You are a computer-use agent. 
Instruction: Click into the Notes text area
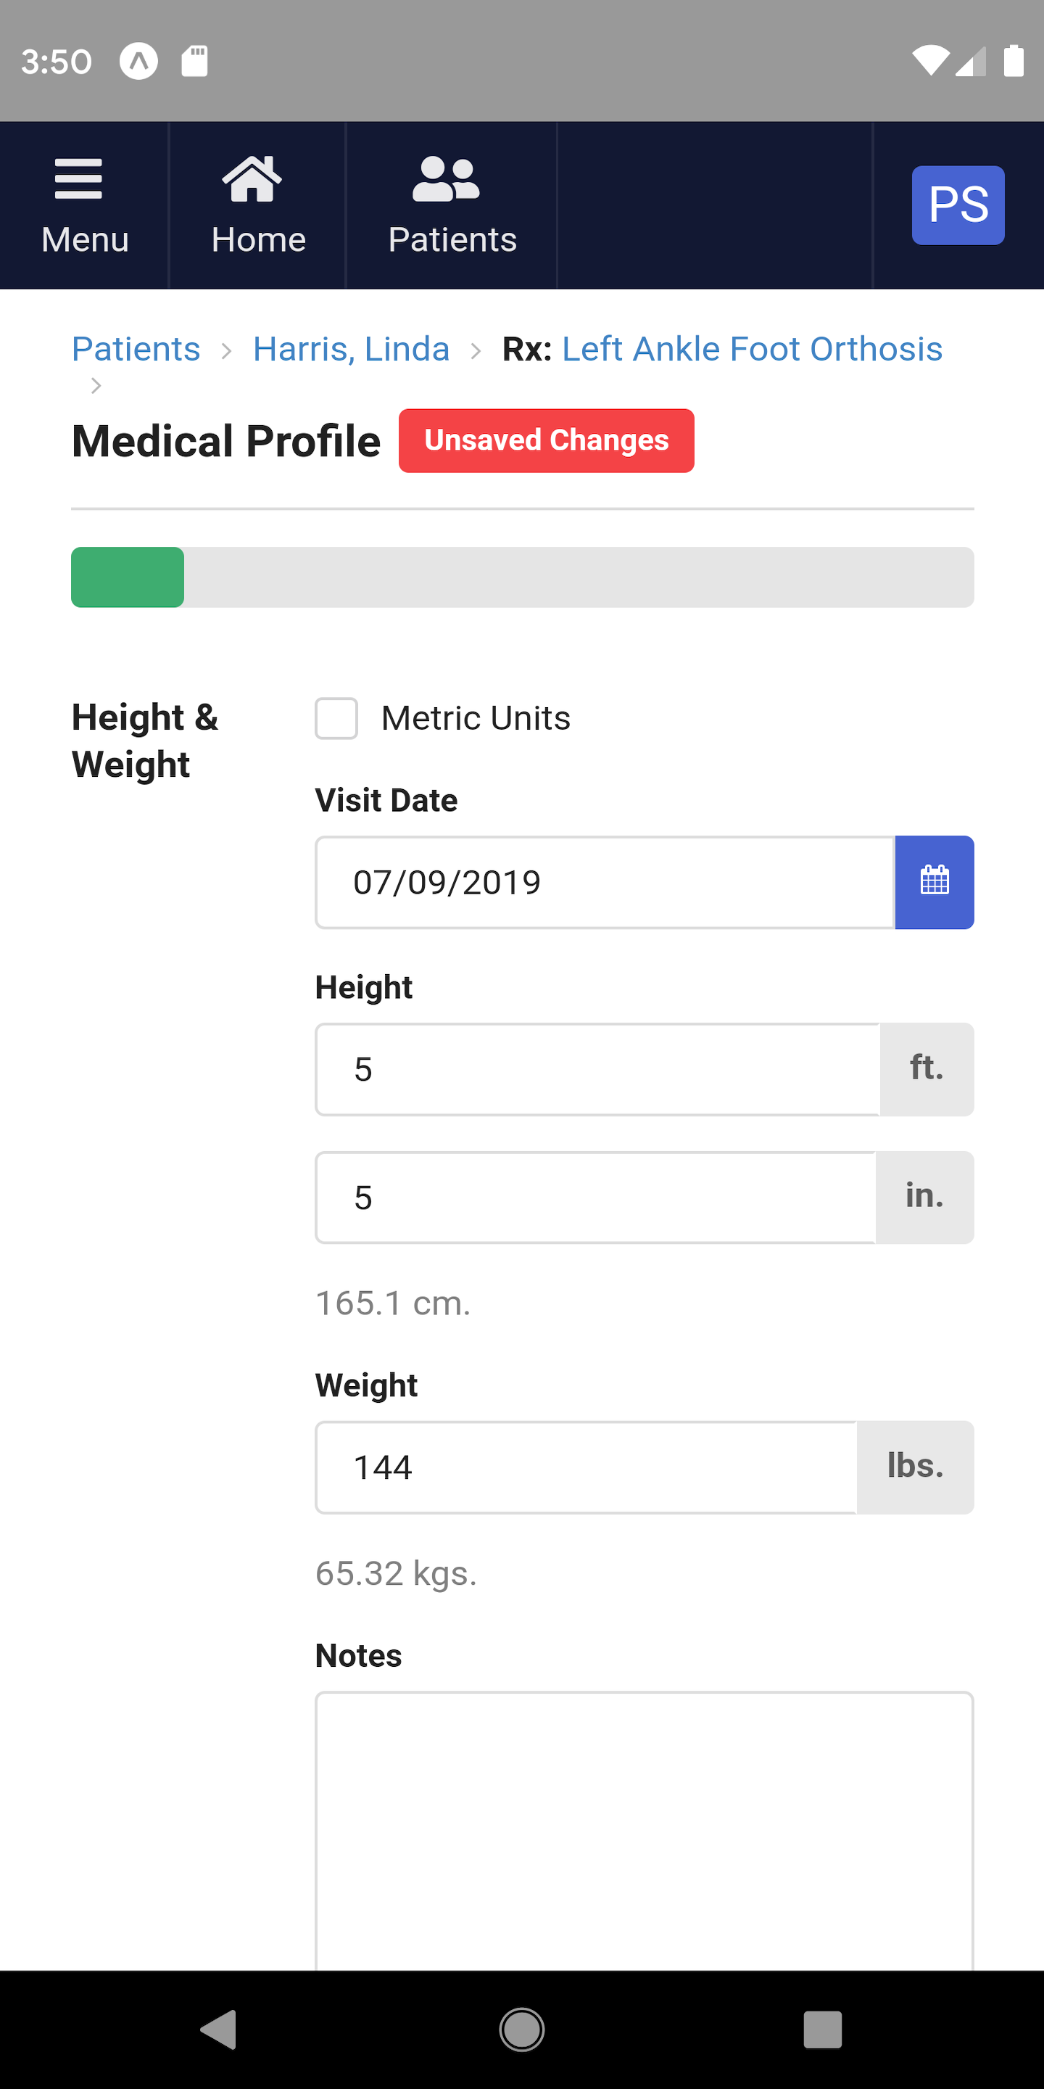tap(645, 1831)
